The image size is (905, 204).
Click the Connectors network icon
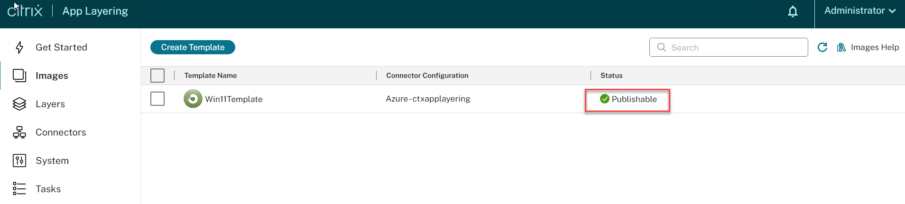[19, 132]
